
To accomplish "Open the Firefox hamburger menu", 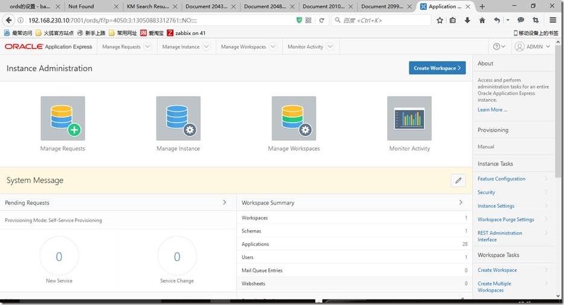I will [x=553, y=20].
